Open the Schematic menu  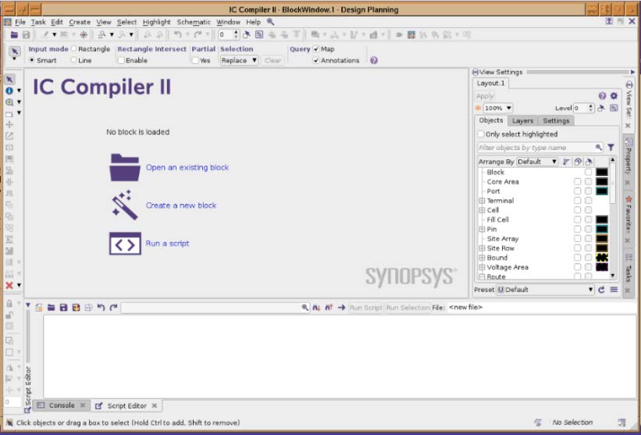click(x=194, y=22)
